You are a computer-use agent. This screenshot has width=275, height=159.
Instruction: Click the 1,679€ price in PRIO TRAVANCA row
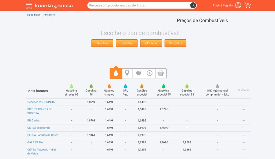click(164, 109)
